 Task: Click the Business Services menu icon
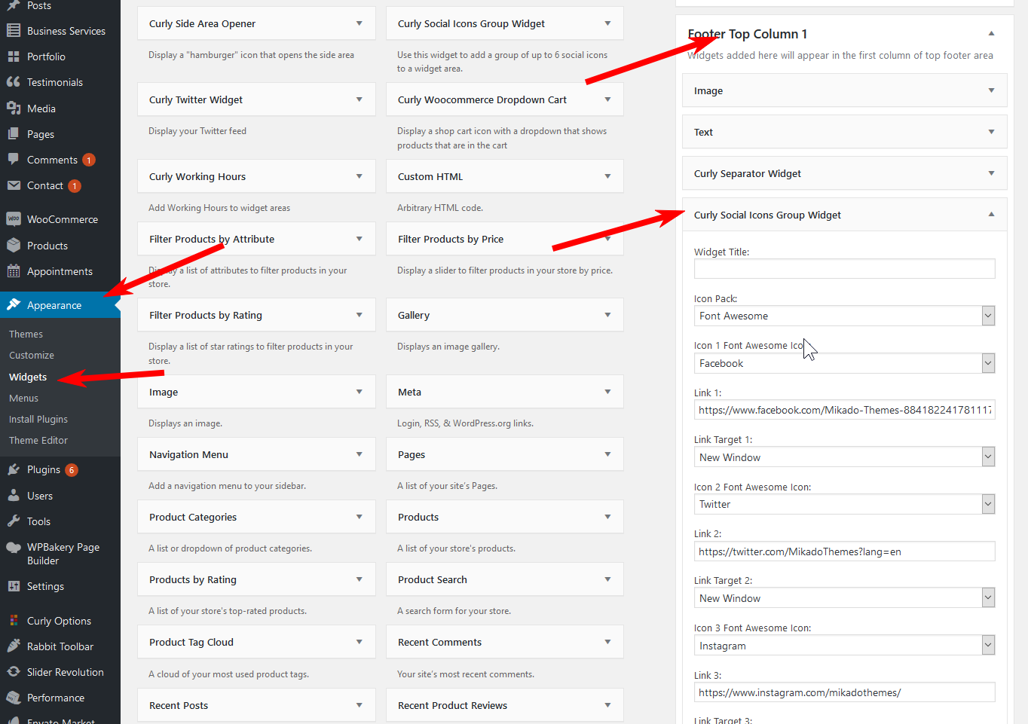pyautogui.click(x=14, y=31)
